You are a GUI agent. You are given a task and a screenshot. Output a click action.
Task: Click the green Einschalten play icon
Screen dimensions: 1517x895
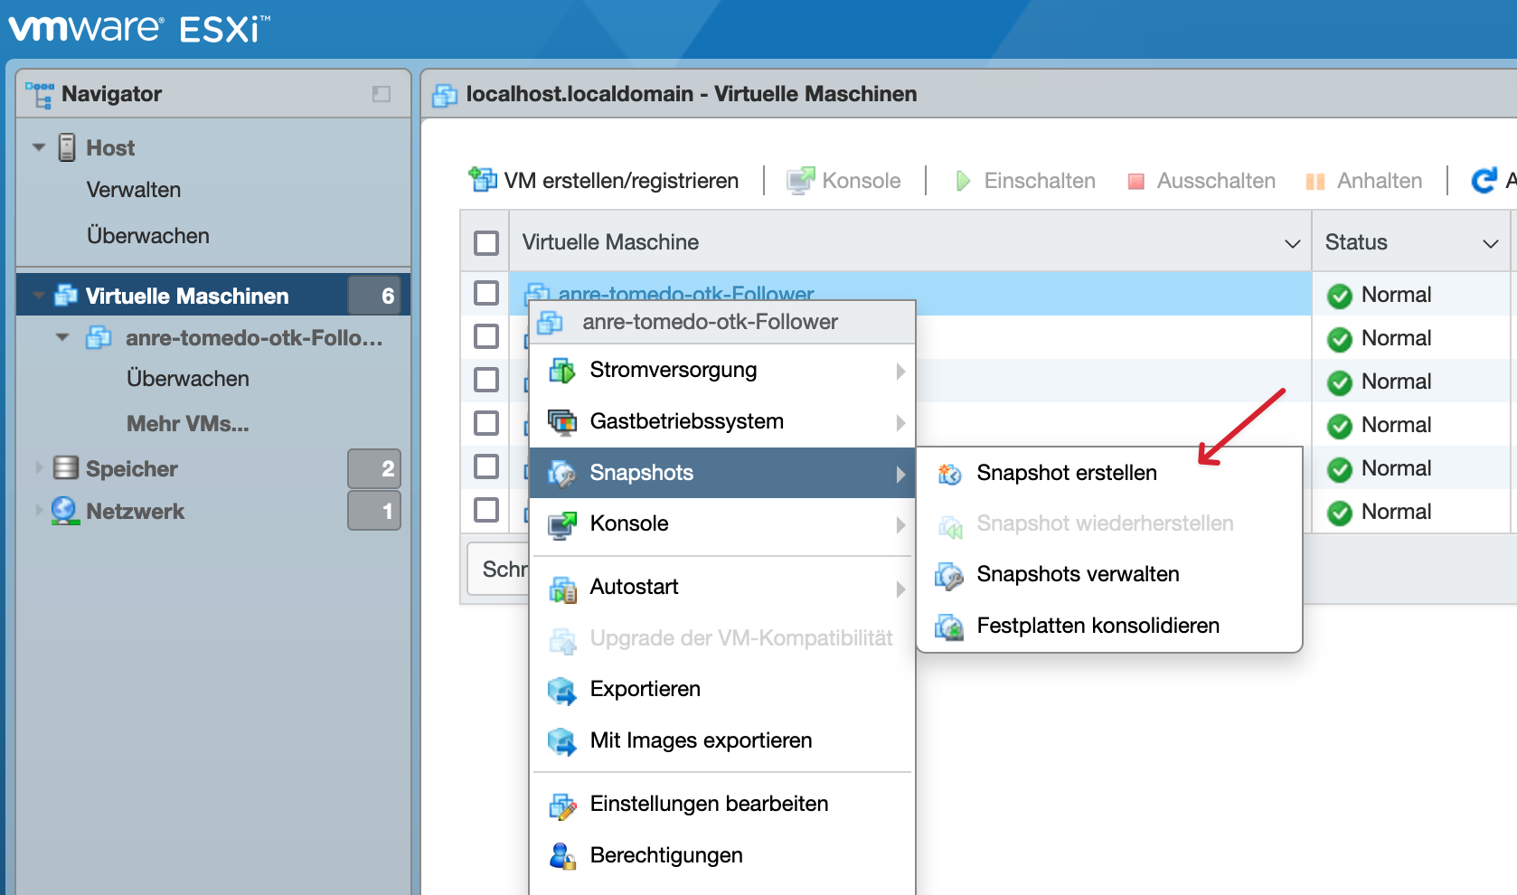(963, 181)
